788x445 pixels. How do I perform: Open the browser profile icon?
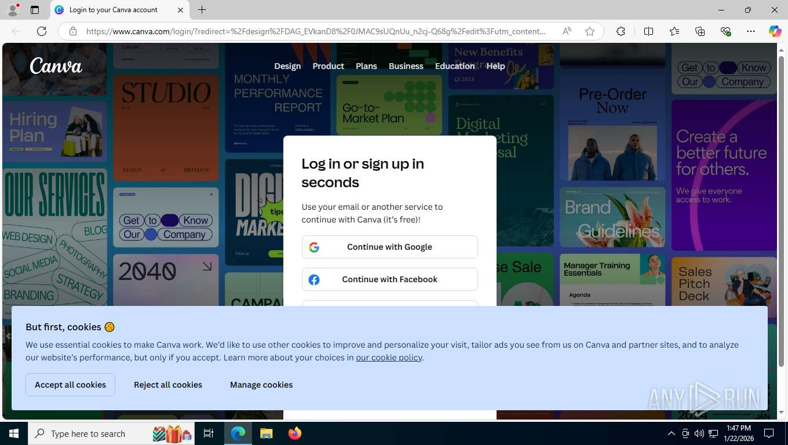coord(13,10)
